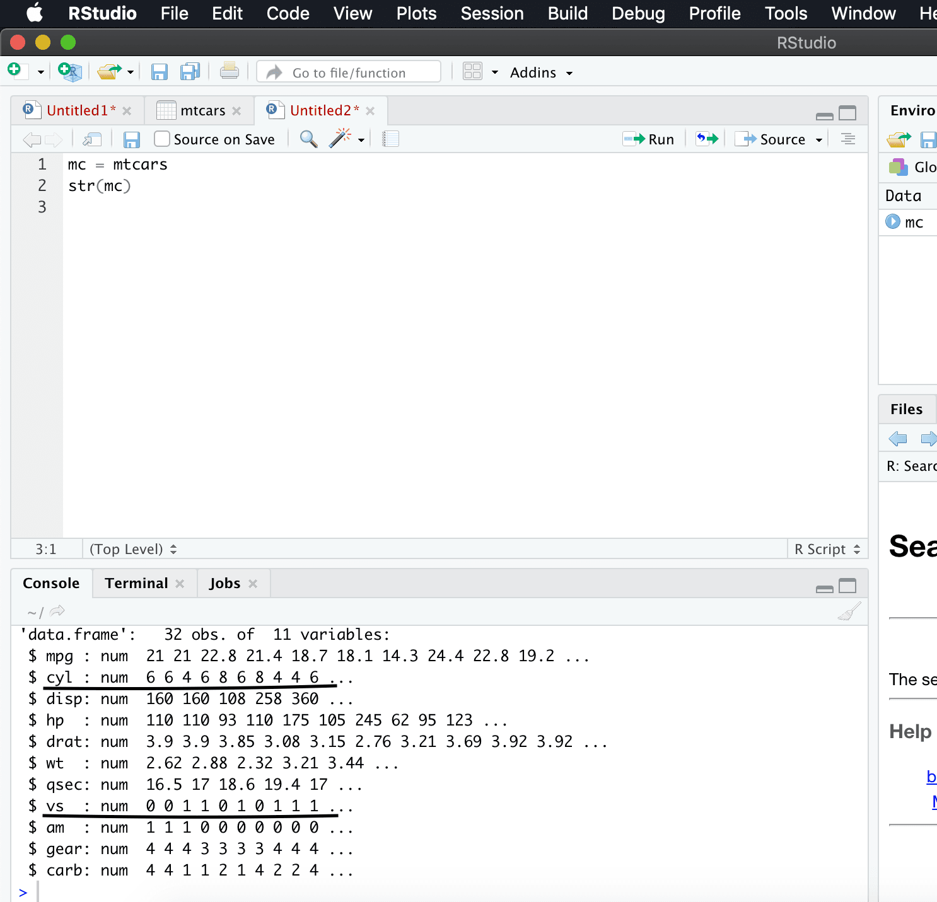Open the Apple menu
The height and width of the screenshot is (902, 937).
tap(35, 13)
